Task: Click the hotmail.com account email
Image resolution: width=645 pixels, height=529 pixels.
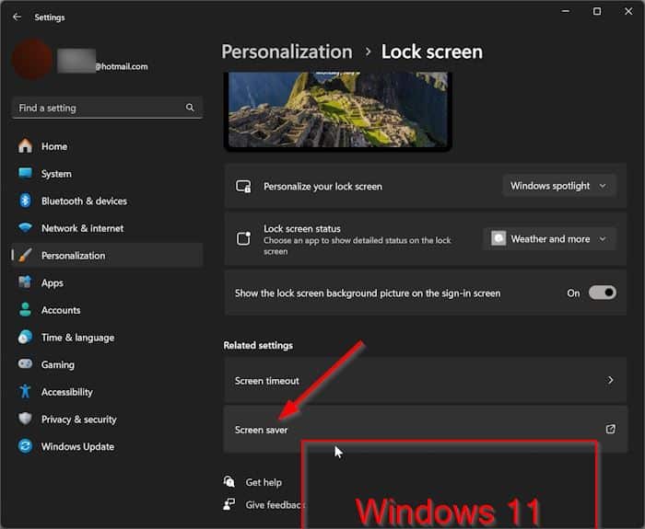Action: pos(122,66)
